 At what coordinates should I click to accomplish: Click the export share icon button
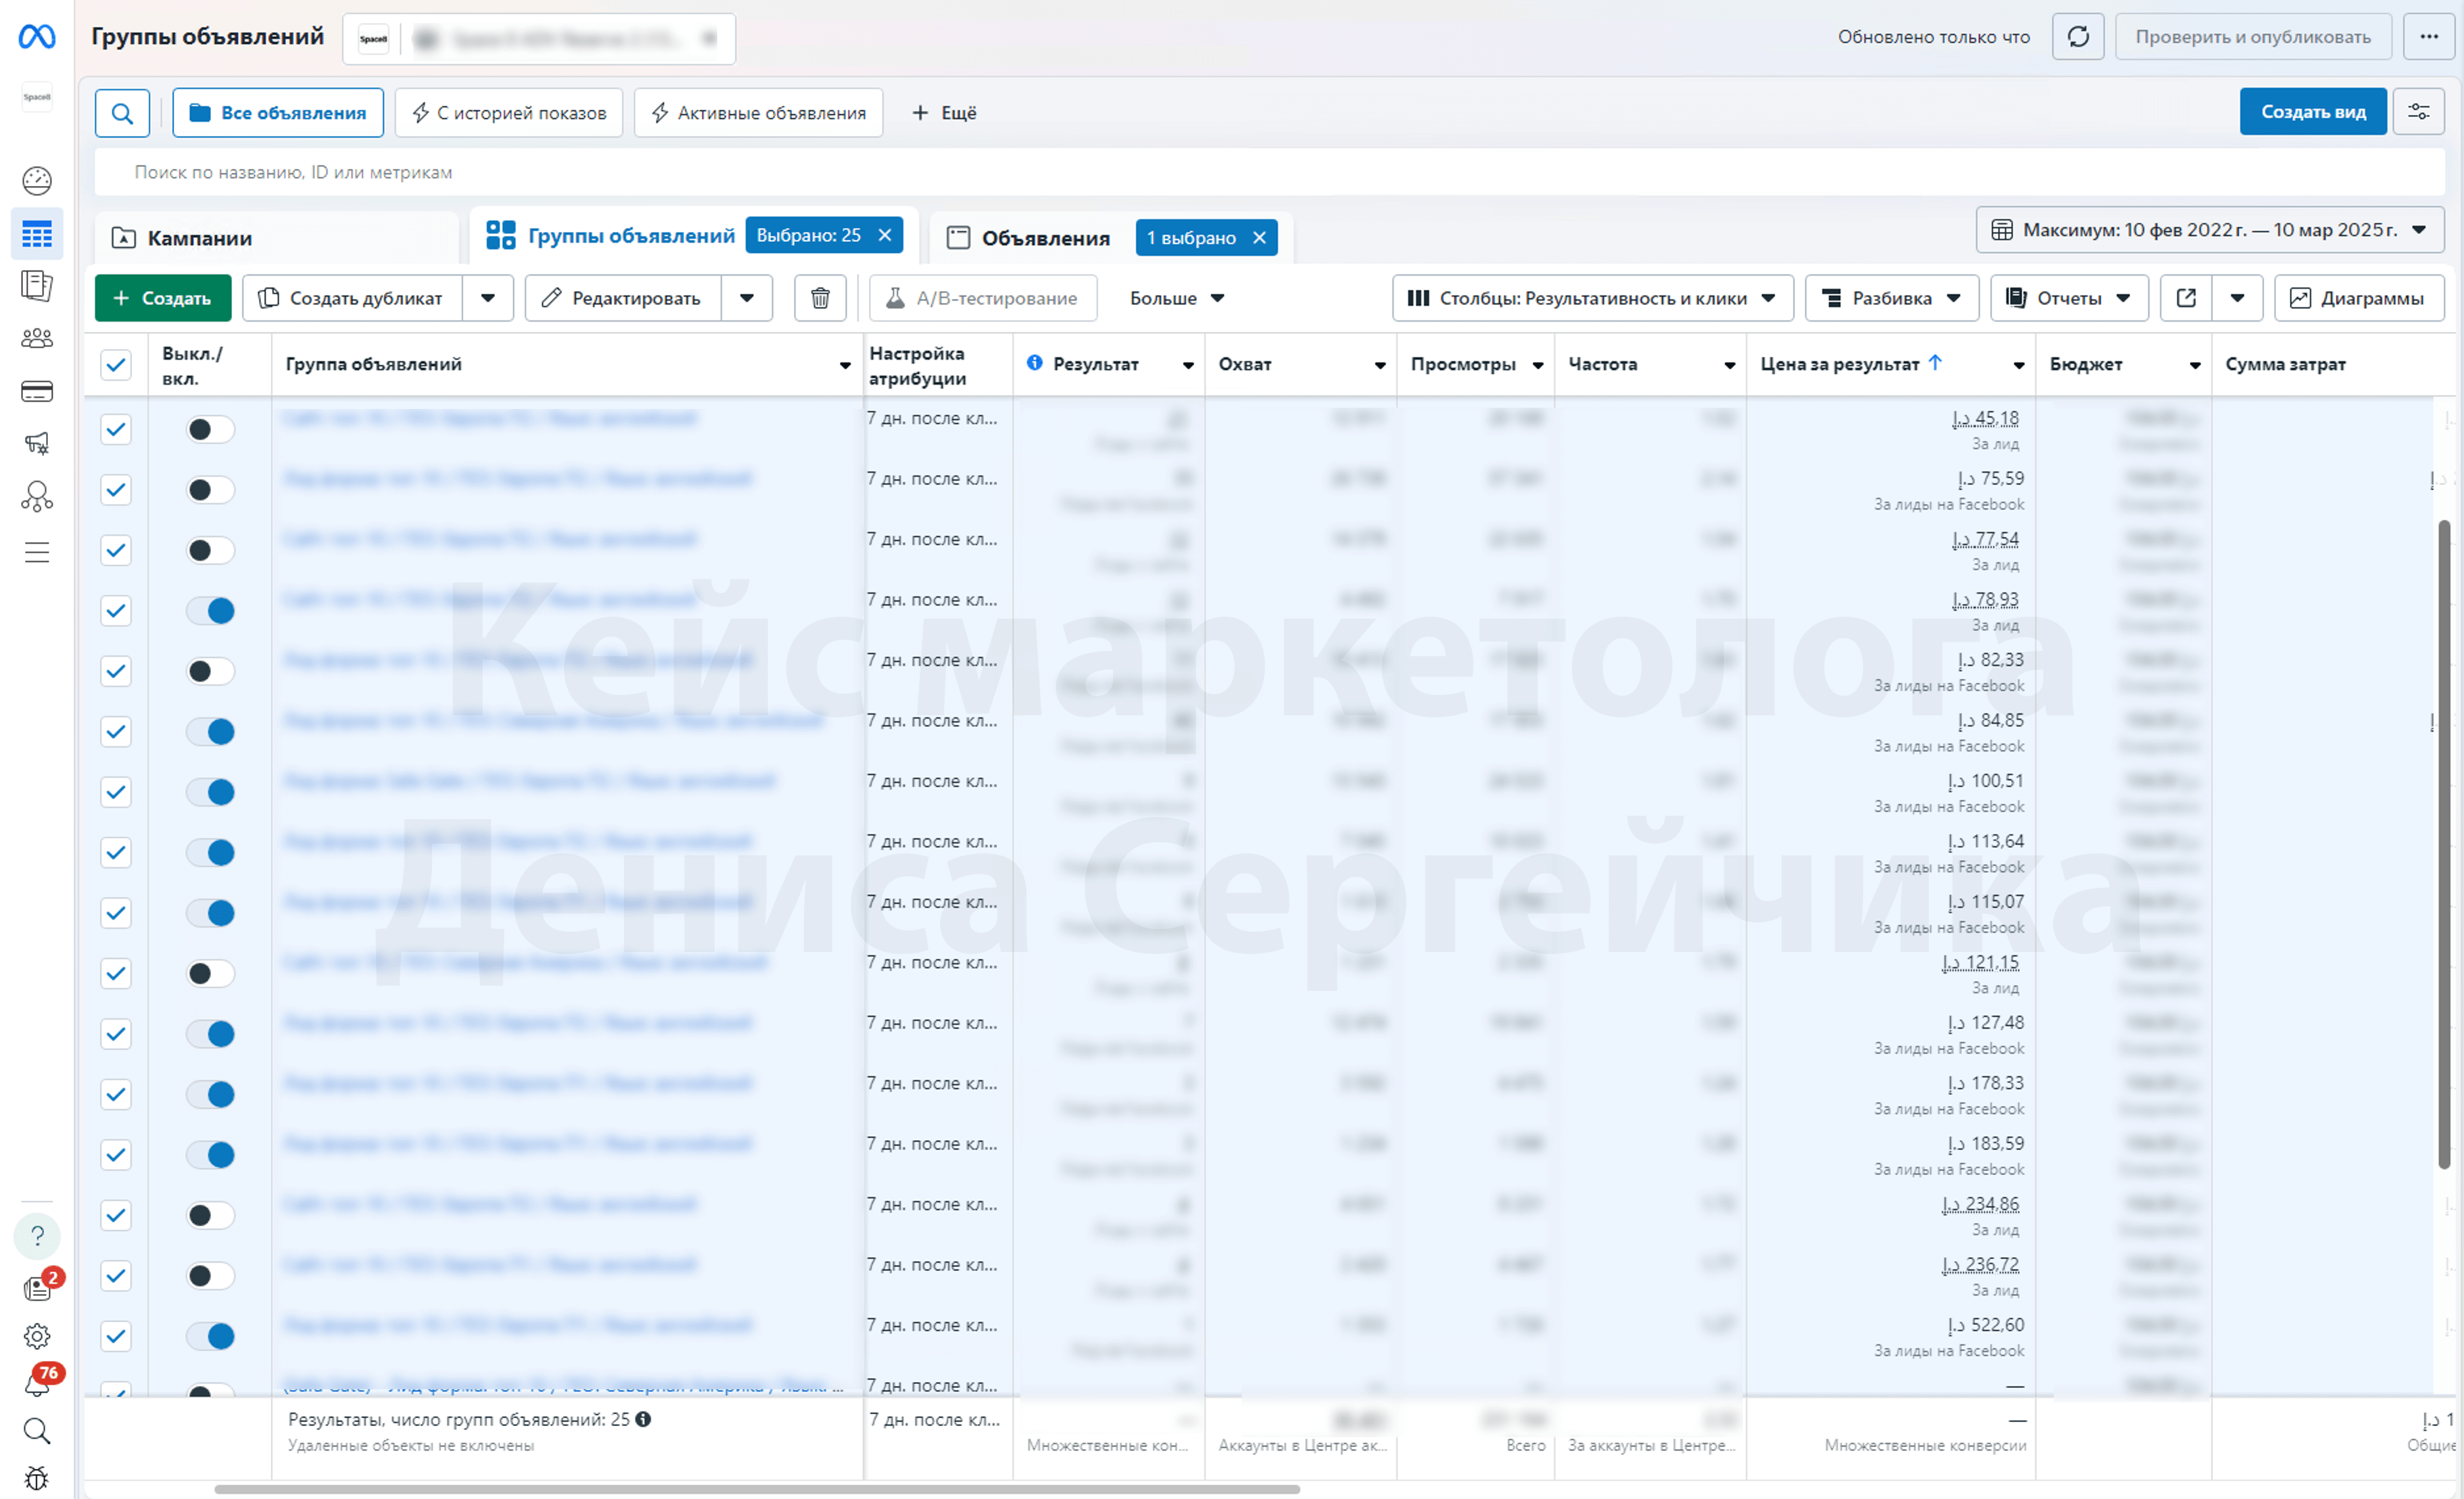2186,298
